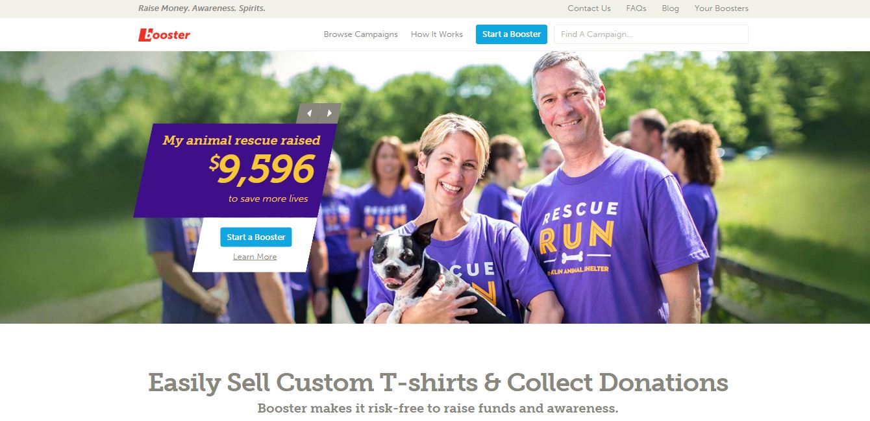Visit the Blog link in the top bar
Image resolution: width=870 pixels, height=421 pixels.
pyautogui.click(x=671, y=8)
